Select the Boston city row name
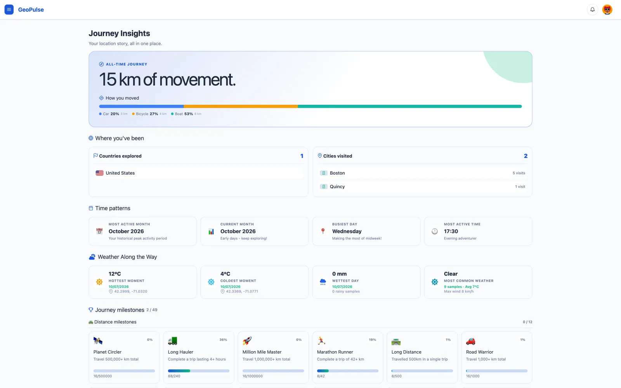 [337, 173]
